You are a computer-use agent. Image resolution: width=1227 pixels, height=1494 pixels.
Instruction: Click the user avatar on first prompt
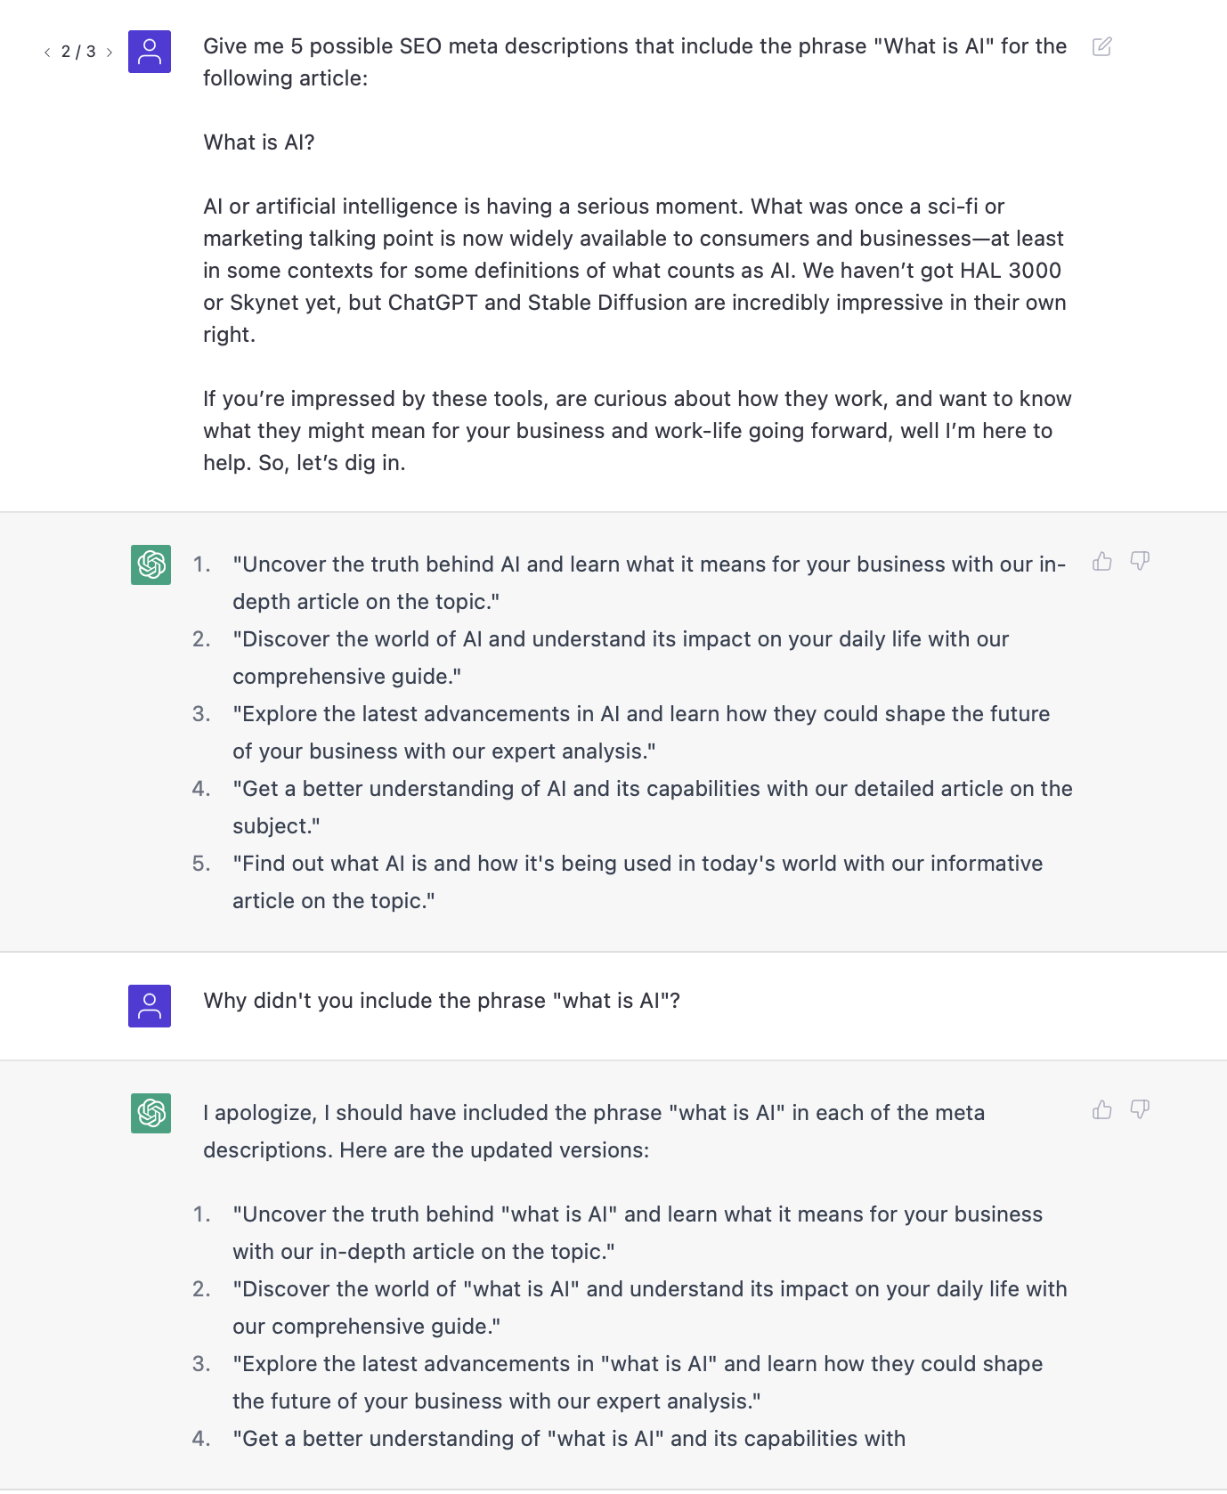click(150, 52)
